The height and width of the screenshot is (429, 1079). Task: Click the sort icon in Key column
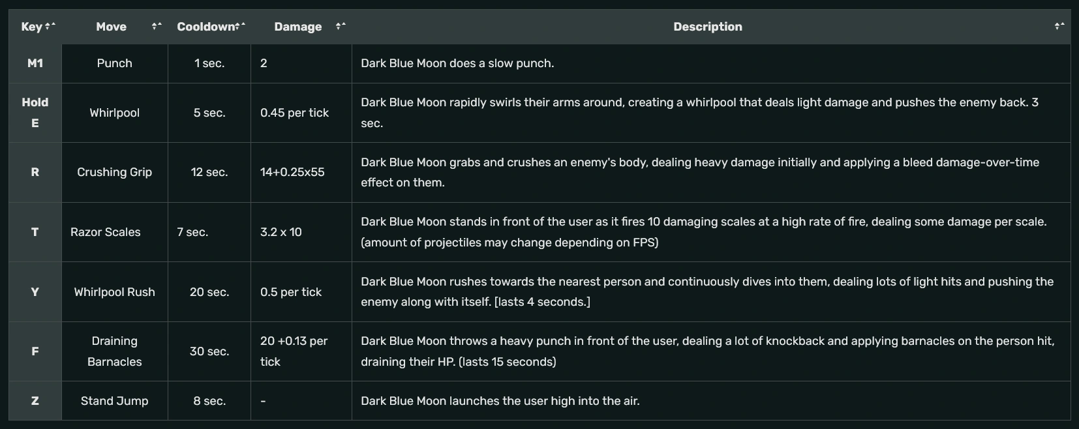pyautogui.click(x=51, y=26)
